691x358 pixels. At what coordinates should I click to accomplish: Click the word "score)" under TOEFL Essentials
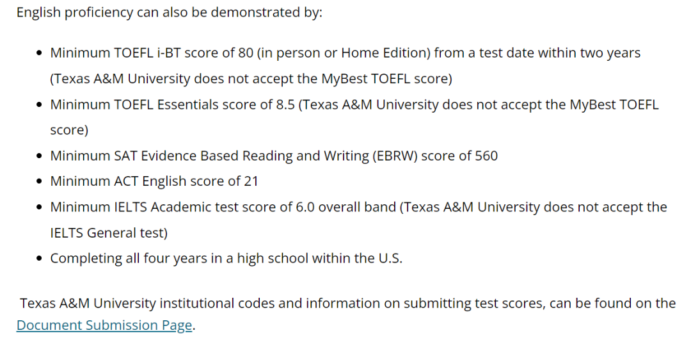69,130
